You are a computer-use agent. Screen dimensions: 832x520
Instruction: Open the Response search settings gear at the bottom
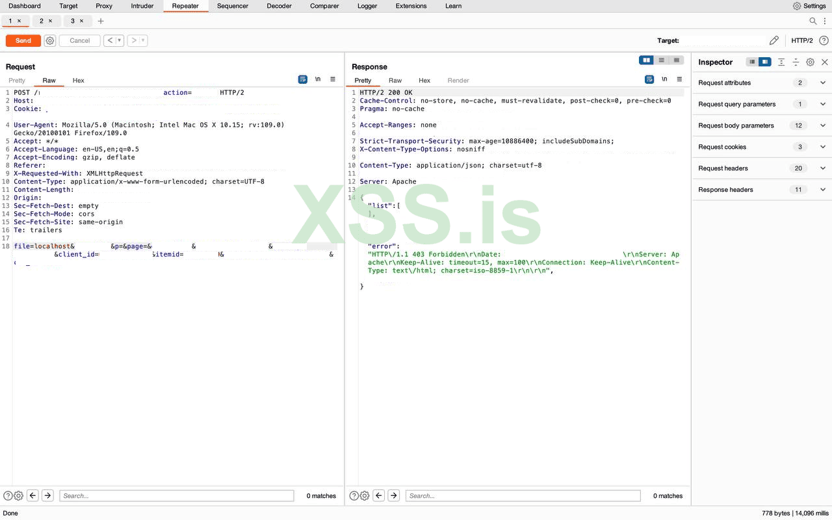click(x=365, y=495)
